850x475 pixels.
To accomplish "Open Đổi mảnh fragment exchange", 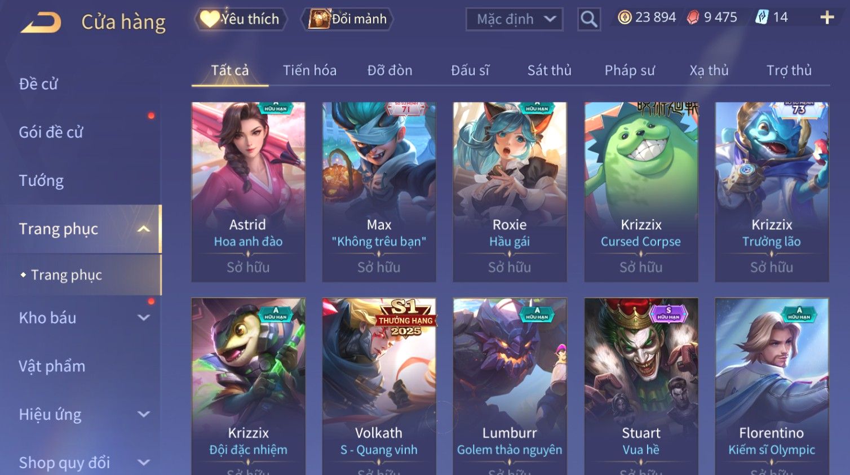I will (x=347, y=19).
